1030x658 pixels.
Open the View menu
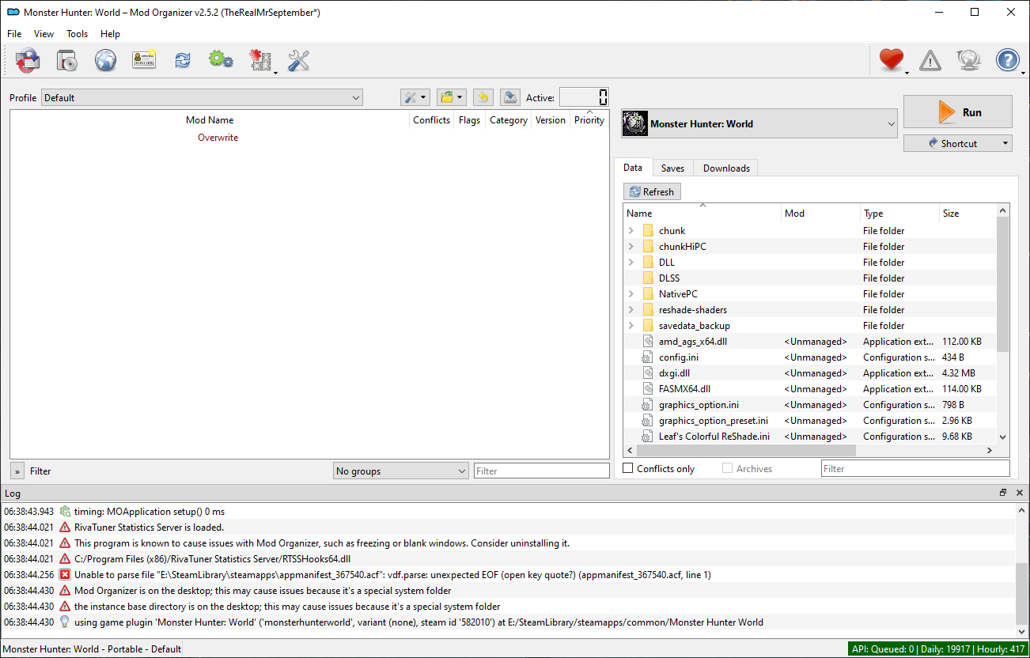pos(44,34)
